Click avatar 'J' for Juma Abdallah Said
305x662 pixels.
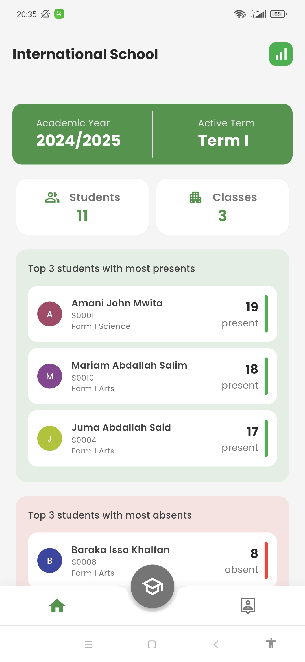[x=50, y=439]
